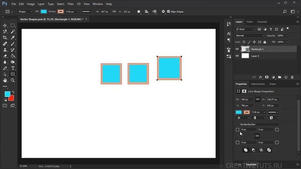Hide the Rectangle 1 layer
Image resolution: width=301 pixels, height=169 pixels.
(x=237, y=49)
